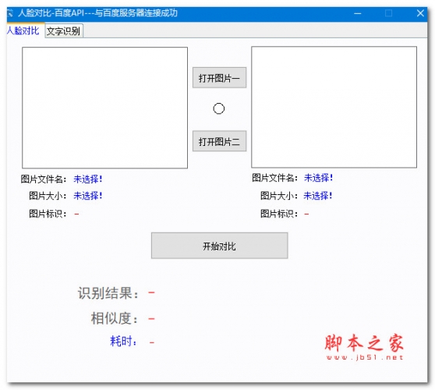This screenshot has height=390, width=435.
Task: Click the right image preview box
Action: [x=334, y=107]
